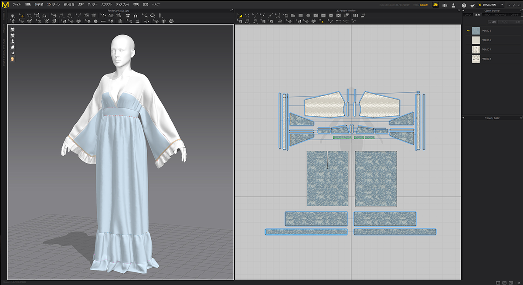The width and height of the screenshot is (523, 285).
Task: Switch to the 生地 tab in Object Browser
Action: 478,15
